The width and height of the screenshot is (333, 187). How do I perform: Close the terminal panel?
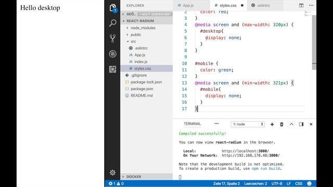click(311, 124)
